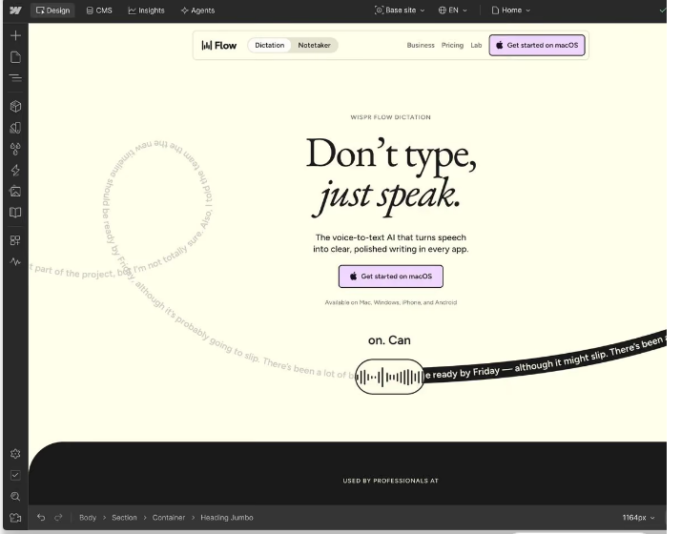Select Body in the breadcrumb bar
The height and width of the screenshot is (534, 681).
pos(88,518)
